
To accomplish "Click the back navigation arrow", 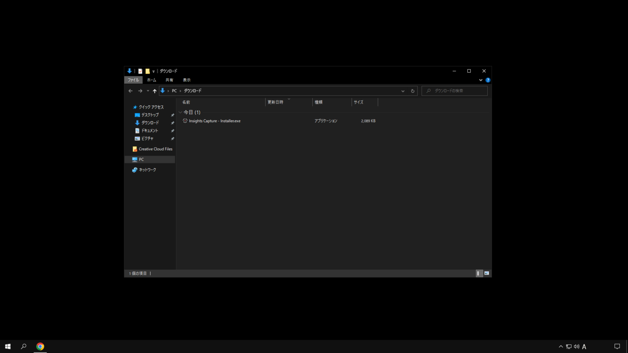I will tap(130, 91).
